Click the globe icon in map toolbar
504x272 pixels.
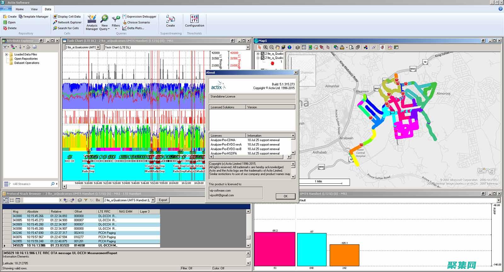[289, 47]
